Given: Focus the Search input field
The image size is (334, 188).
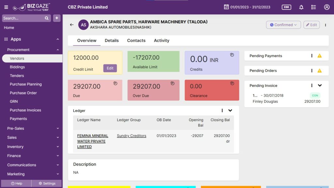Looking at the screenshot, I should [23, 18].
